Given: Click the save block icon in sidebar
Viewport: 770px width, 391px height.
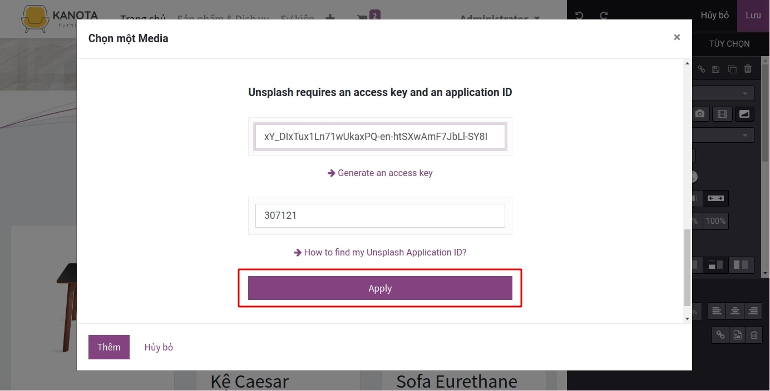Looking at the screenshot, I should pyautogui.click(x=716, y=69).
